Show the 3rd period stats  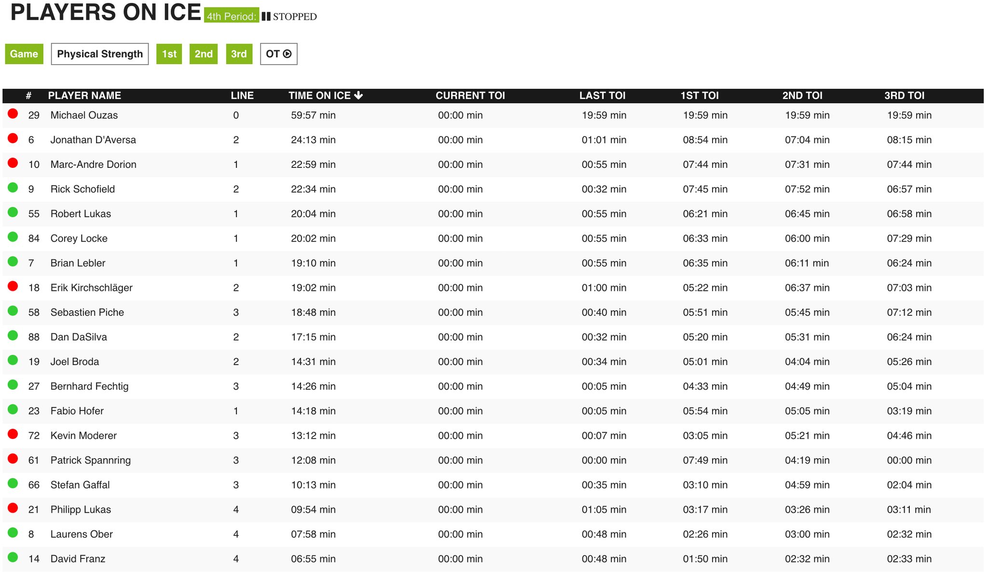coord(239,54)
